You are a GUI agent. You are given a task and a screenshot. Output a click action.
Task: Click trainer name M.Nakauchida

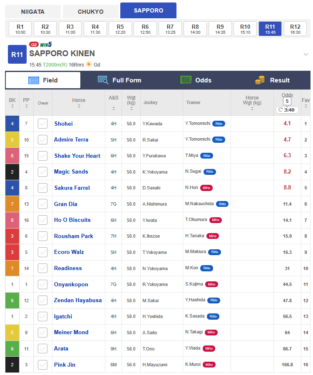click(x=199, y=204)
